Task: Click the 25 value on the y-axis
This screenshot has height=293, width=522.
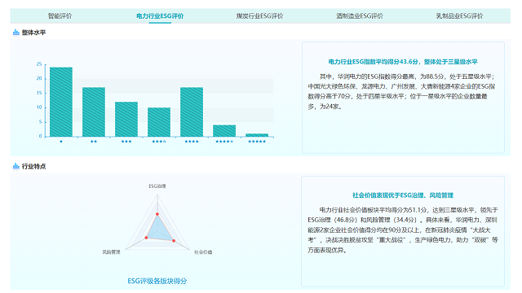Action: (x=39, y=63)
